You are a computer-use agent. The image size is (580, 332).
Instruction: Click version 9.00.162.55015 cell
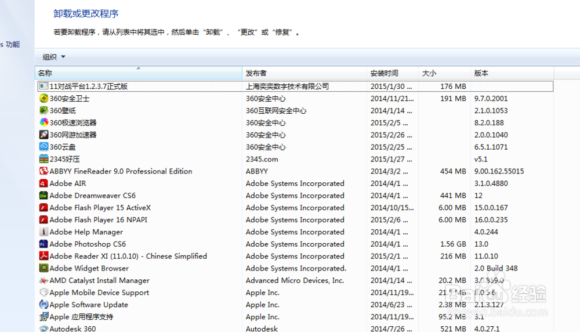pos(499,171)
